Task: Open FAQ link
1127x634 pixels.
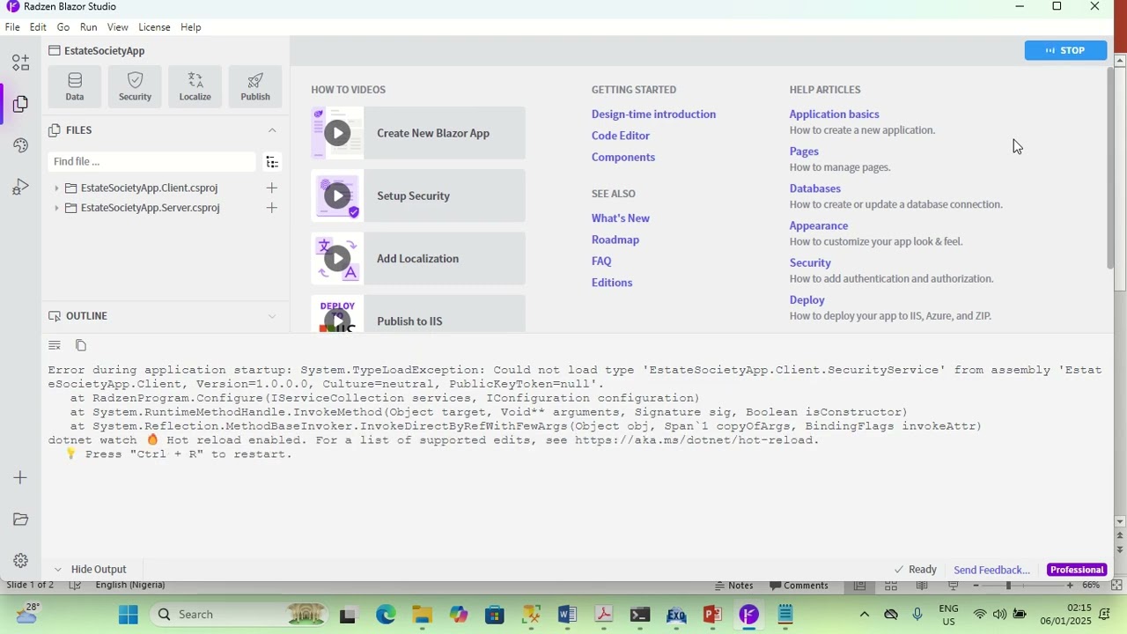Action: (601, 261)
